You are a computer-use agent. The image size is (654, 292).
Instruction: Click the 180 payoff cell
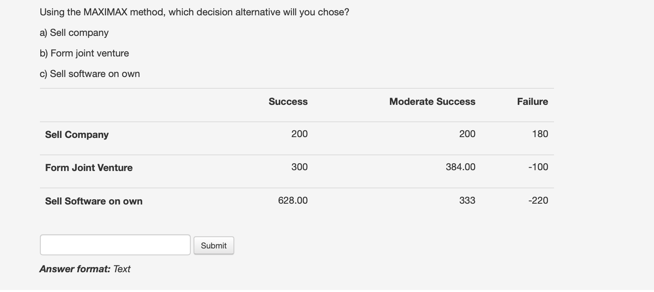point(540,134)
